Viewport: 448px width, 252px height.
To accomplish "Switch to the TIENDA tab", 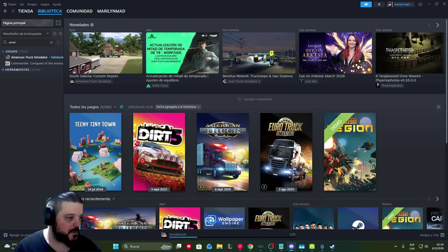I will click(x=26, y=11).
